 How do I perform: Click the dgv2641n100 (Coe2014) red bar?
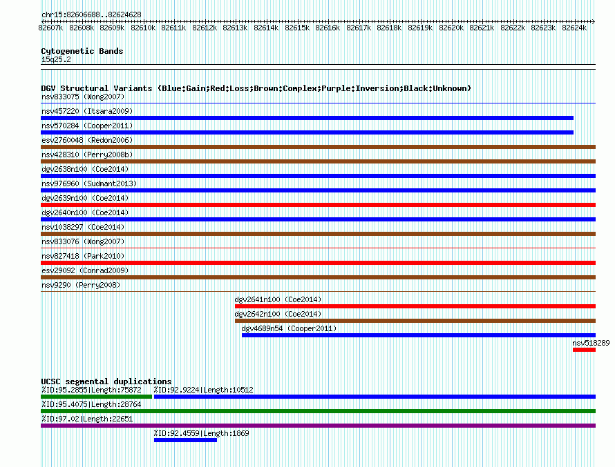415,306
